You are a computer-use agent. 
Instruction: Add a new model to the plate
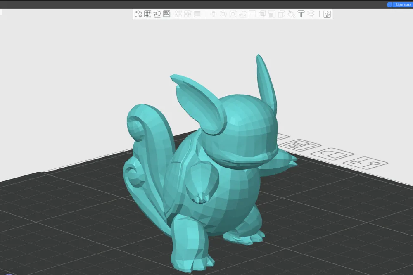[138, 14]
